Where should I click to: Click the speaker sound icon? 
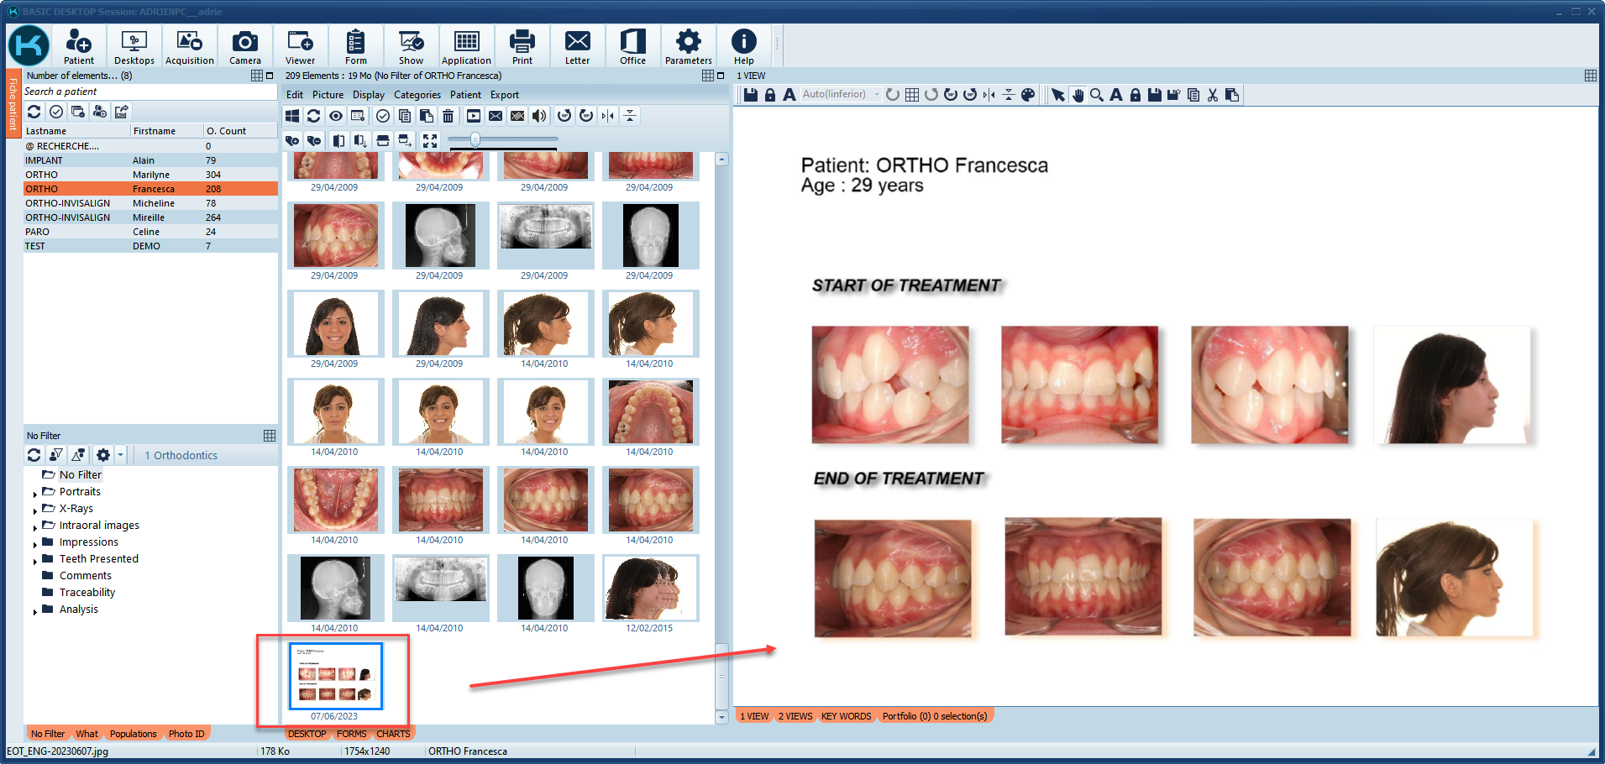(539, 116)
